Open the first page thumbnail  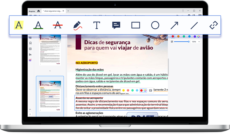pyautogui.click(x=50, y=50)
